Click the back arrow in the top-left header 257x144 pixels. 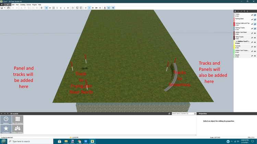[2, 4]
